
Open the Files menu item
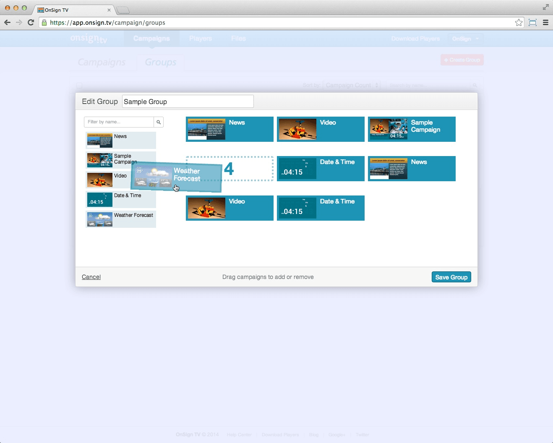click(238, 39)
